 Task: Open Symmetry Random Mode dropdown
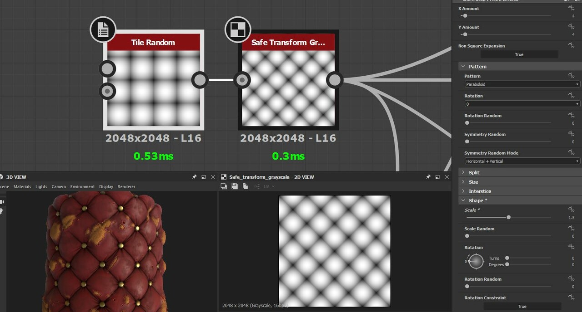pyautogui.click(x=522, y=161)
